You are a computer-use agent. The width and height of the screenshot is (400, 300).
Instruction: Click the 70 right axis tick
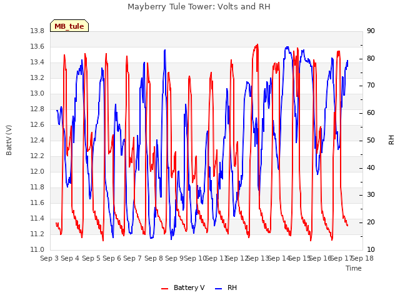point(371,86)
